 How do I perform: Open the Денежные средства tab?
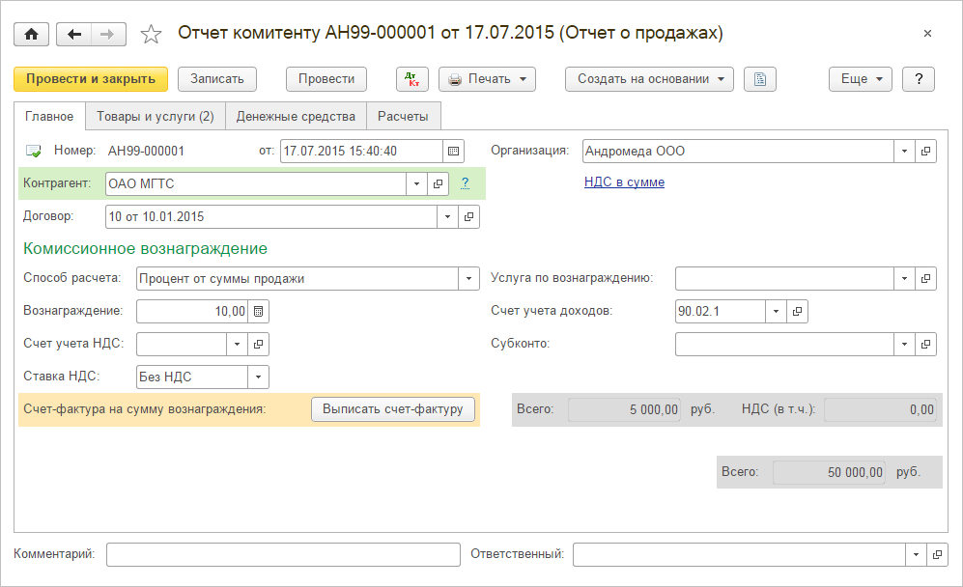click(296, 117)
